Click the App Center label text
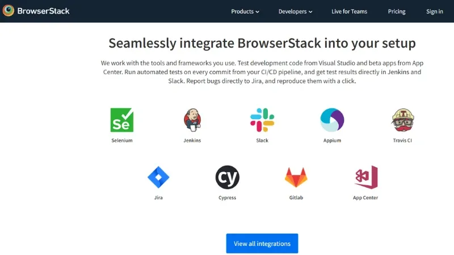The image size is (454, 255). tap(365, 198)
